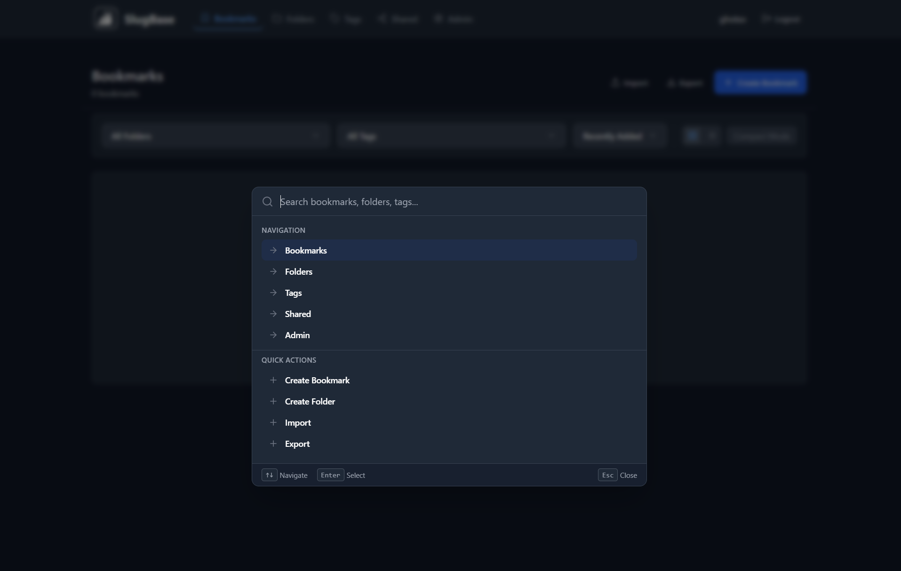This screenshot has width=901, height=571.
Task: Click the theme toggle in the top-right corner
Action: coord(733,19)
